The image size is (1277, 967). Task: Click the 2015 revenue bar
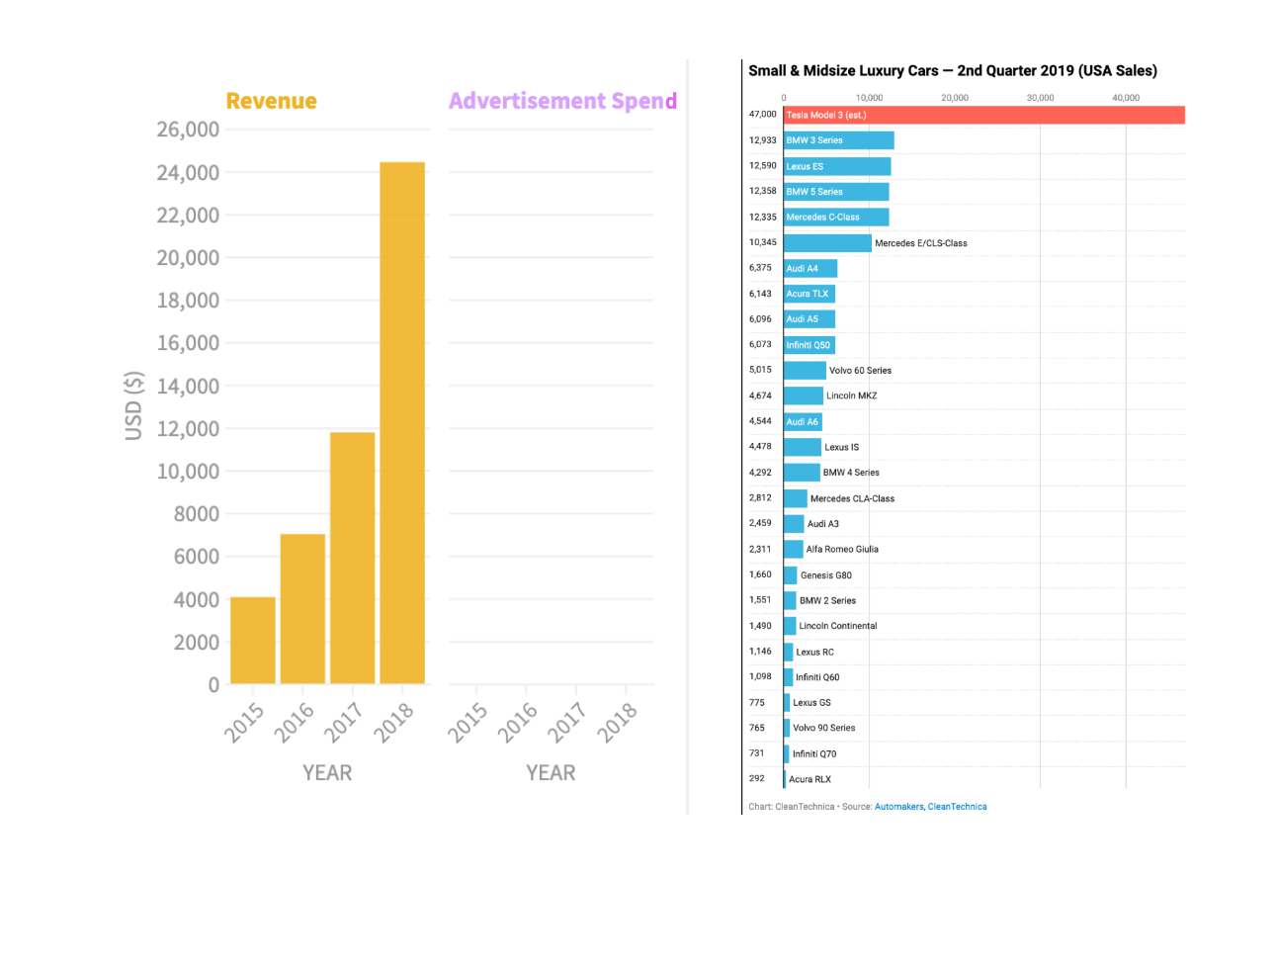click(253, 641)
